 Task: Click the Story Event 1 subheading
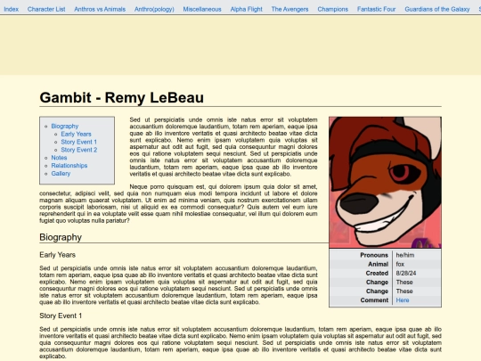[x=61, y=316]
